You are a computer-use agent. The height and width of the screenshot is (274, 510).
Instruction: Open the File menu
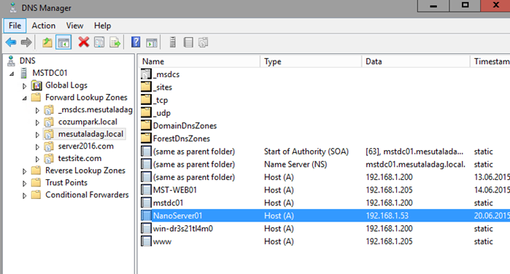15,26
